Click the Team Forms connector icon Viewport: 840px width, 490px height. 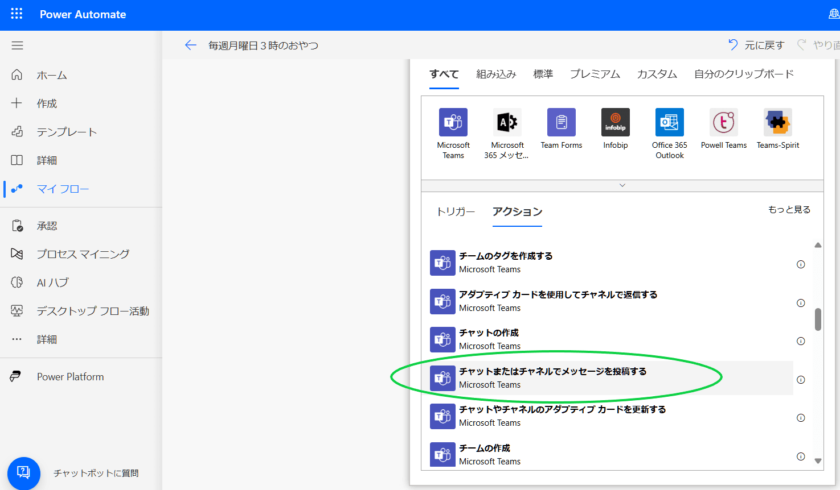(561, 122)
